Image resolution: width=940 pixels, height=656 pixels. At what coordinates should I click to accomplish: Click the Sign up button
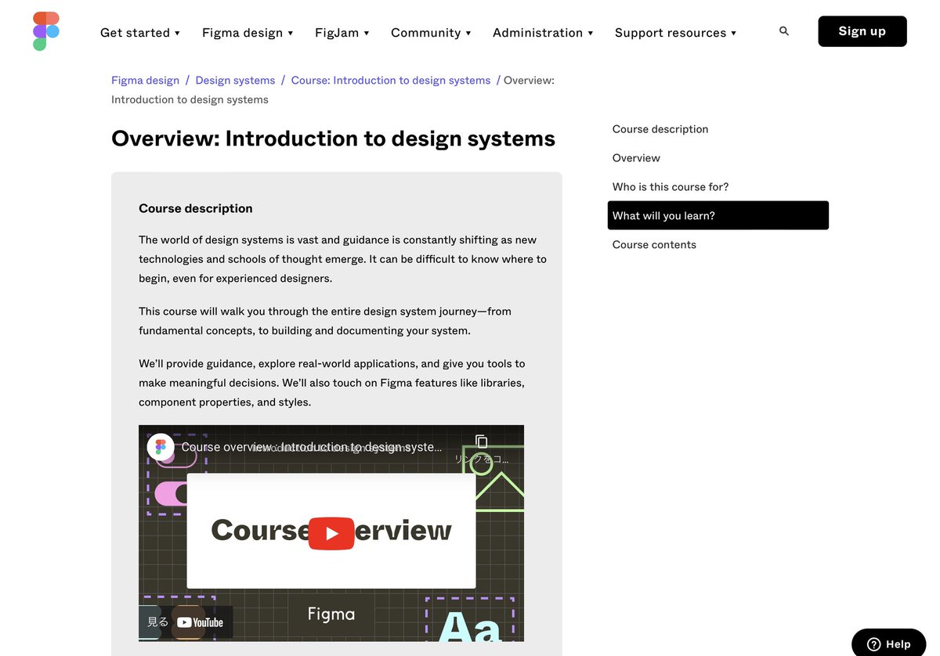[x=862, y=31]
